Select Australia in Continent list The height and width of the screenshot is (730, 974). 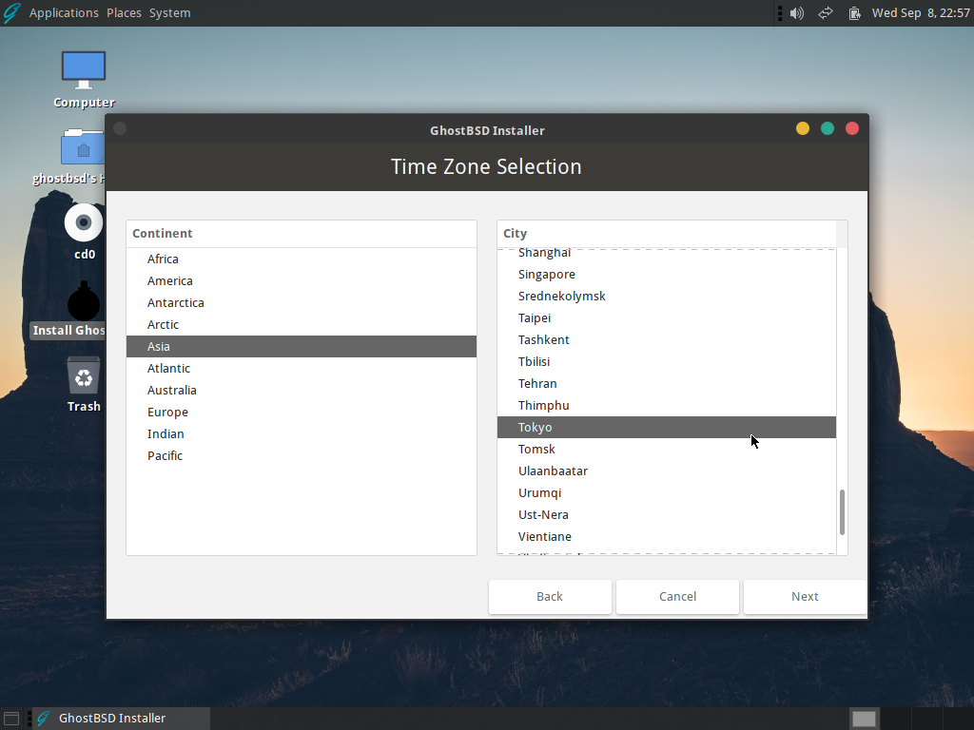(302, 391)
